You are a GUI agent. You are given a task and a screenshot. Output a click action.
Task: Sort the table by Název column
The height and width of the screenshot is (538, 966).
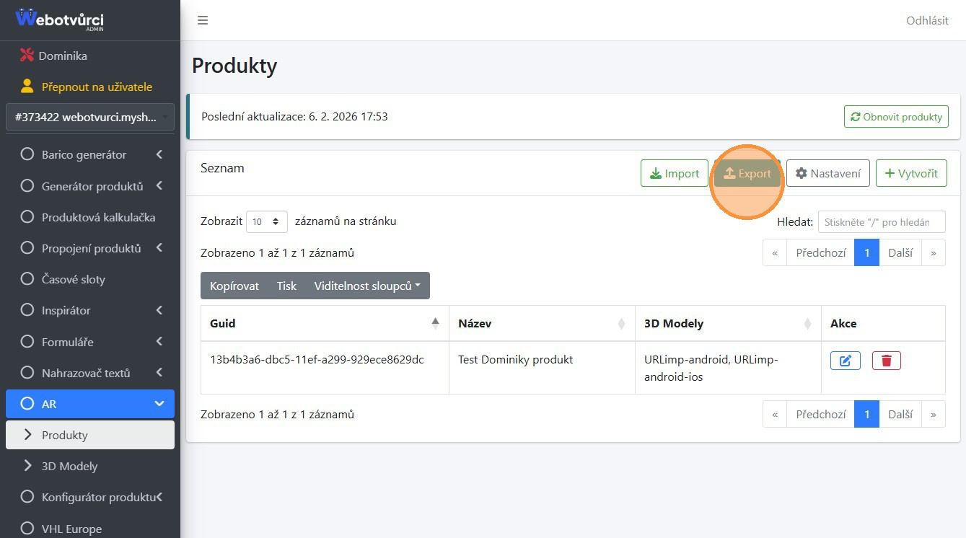point(542,323)
